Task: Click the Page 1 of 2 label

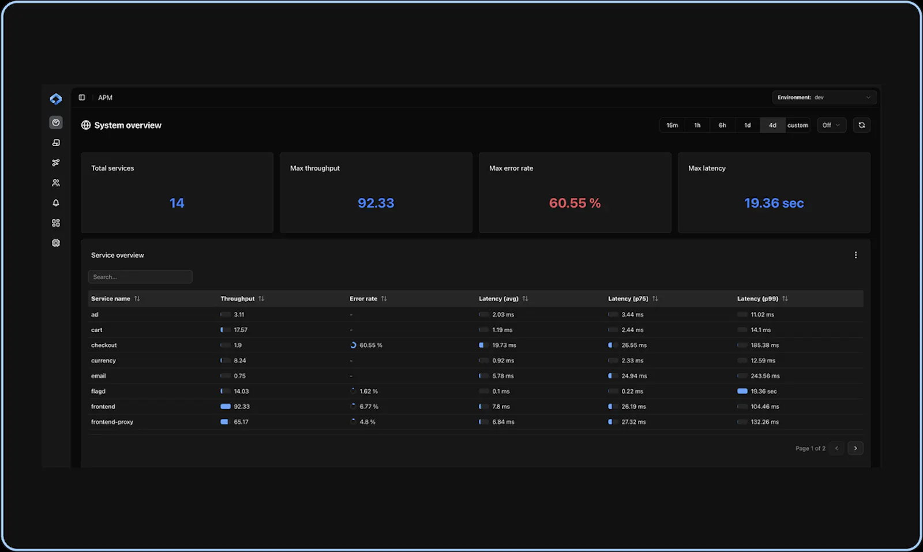Action: [810, 448]
